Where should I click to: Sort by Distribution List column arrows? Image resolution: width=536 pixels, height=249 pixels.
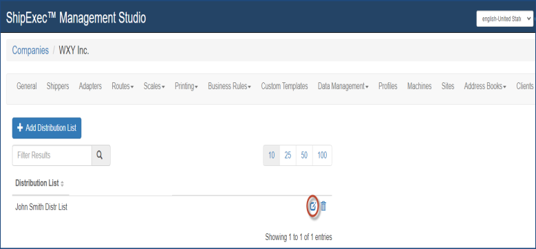pos(62,184)
